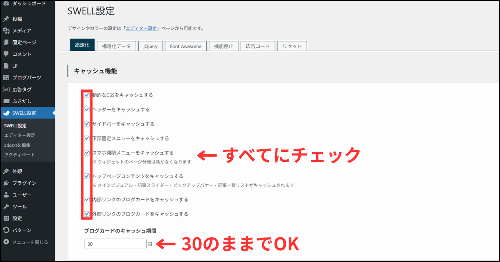
Task: Click the Dashboard gauge icon in sidebar
Action: coord(6,3)
